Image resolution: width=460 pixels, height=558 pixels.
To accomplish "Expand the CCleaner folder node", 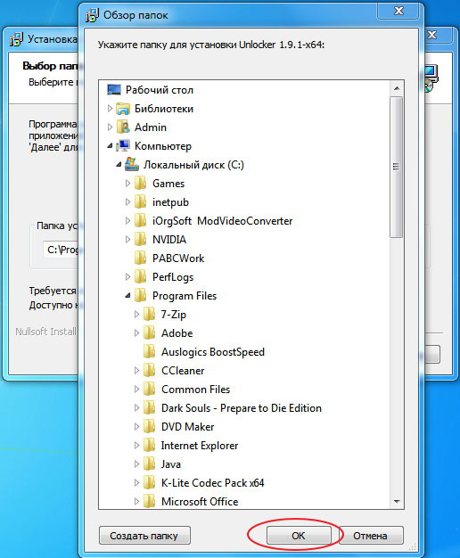I will [136, 370].
